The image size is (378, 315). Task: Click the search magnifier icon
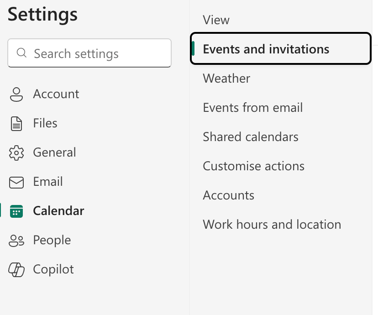[21, 53]
